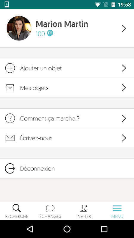Switch to the Inviter tab

pyautogui.click(x=84, y=211)
